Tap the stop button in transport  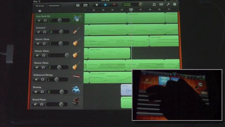[x=97, y=5]
